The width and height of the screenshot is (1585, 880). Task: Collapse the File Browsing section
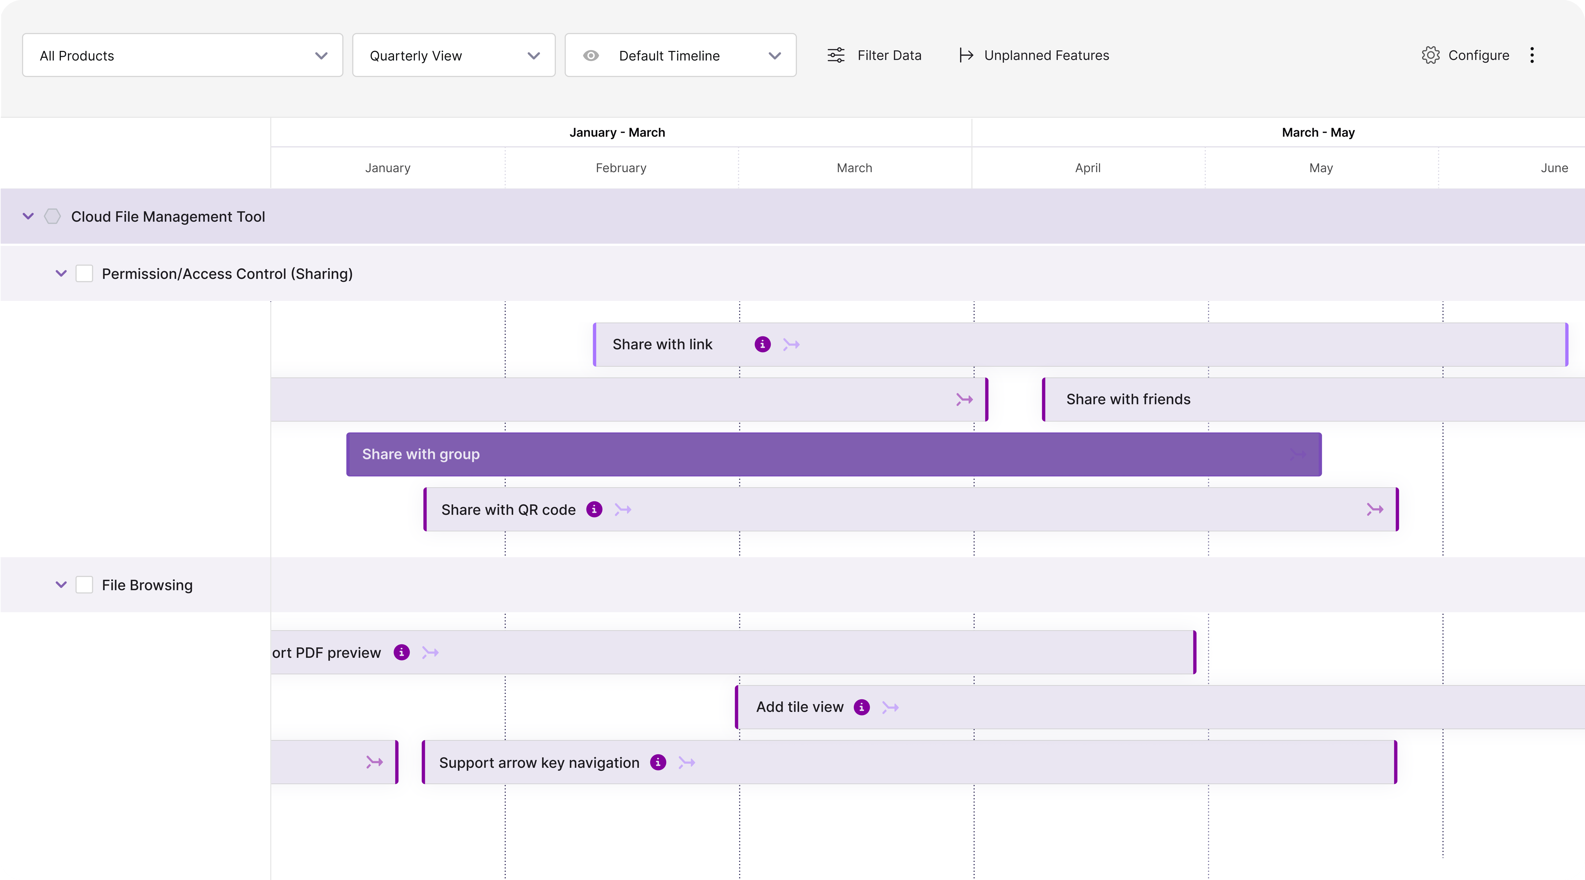click(x=61, y=585)
